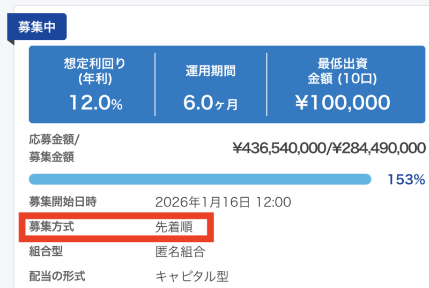Click the light blue funding progress bar
The height and width of the screenshot is (288, 429).
pos(199,179)
